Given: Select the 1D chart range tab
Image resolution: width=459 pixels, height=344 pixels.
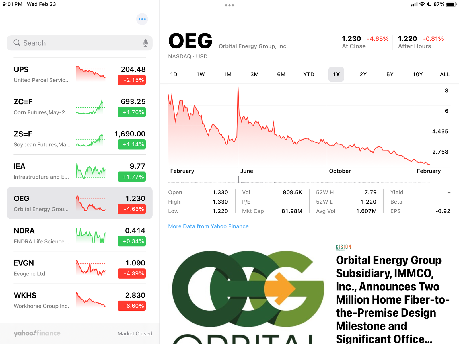Looking at the screenshot, I should tap(174, 74).
